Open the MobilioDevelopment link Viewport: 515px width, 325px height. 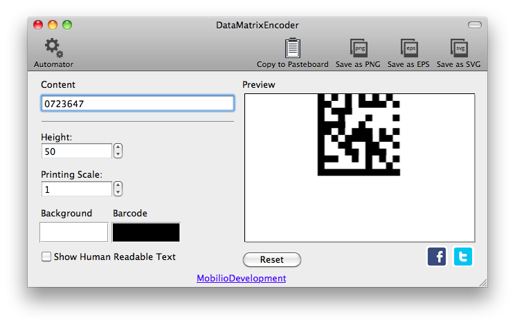pyautogui.click(x=241, y=278)
